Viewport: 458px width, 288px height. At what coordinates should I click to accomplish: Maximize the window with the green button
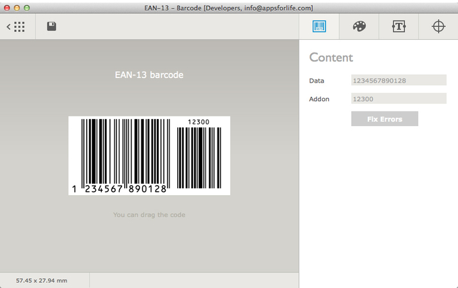27,8
